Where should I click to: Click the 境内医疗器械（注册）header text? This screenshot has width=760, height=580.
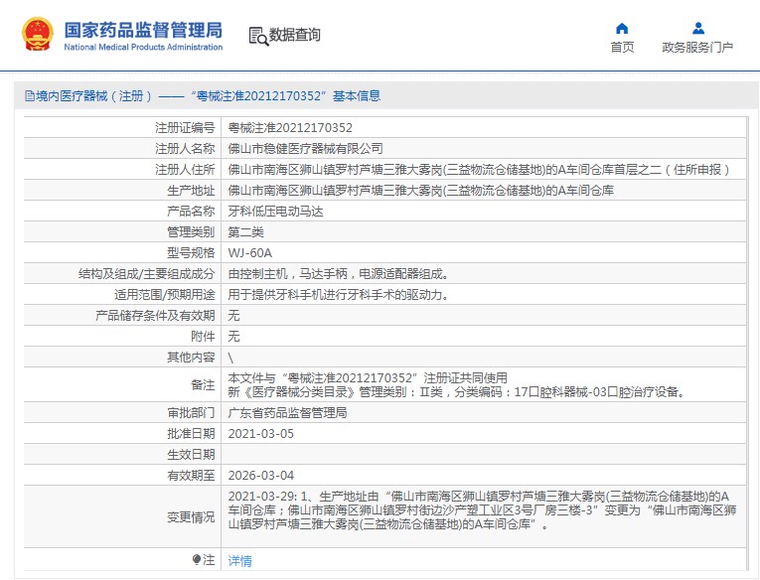click(93, 96)
